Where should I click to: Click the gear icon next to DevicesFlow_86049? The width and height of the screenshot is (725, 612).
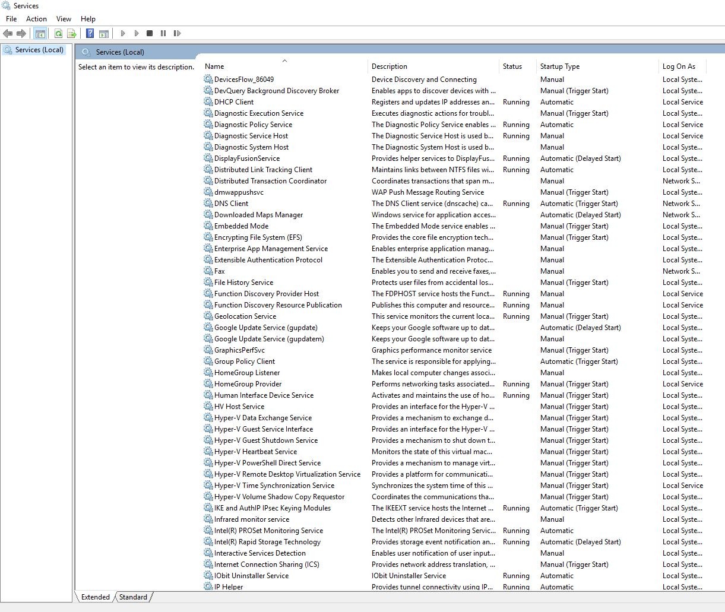pos(208,79)
